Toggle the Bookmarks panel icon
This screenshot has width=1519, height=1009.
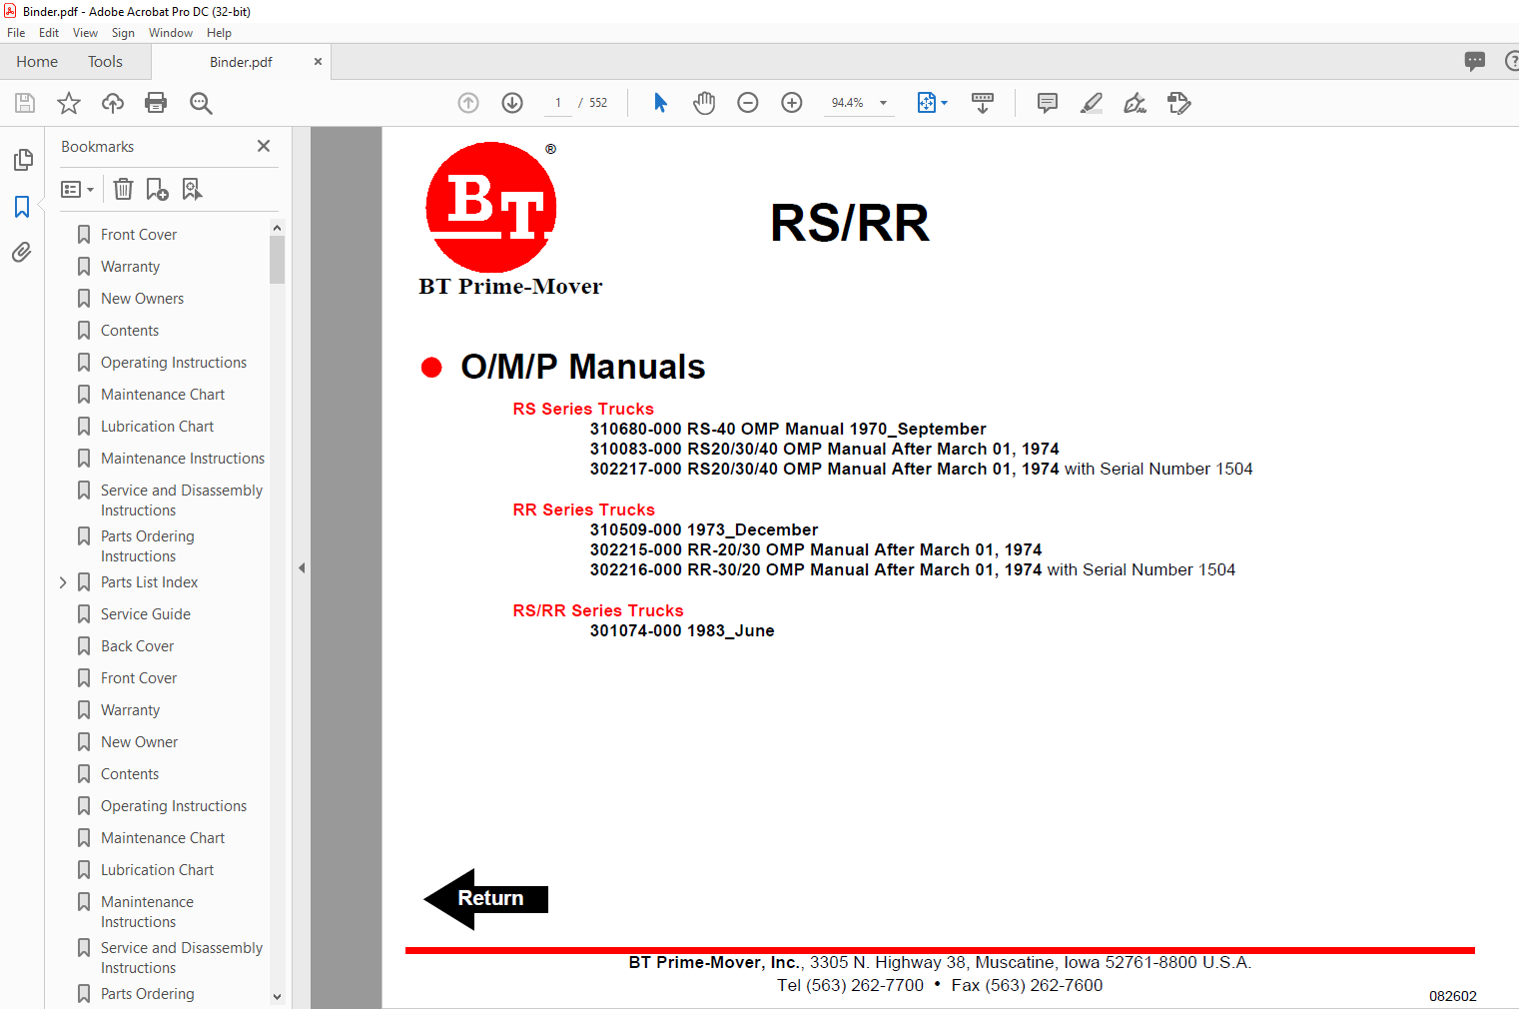pyautogui.click(x=22, y=207)
